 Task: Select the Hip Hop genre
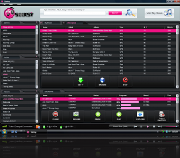pos(18,40)
